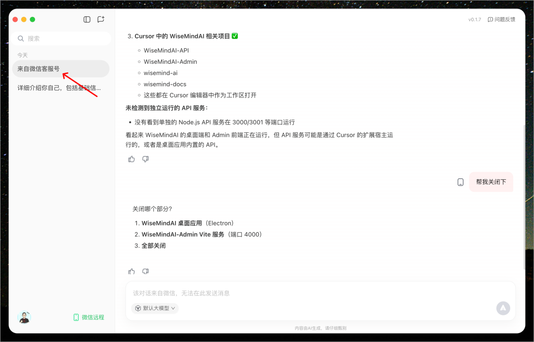Image resolution: width=534 pixels, height=342 pixels.
Task: Click the wisemind-ai list item
Action: click(160, 73)
